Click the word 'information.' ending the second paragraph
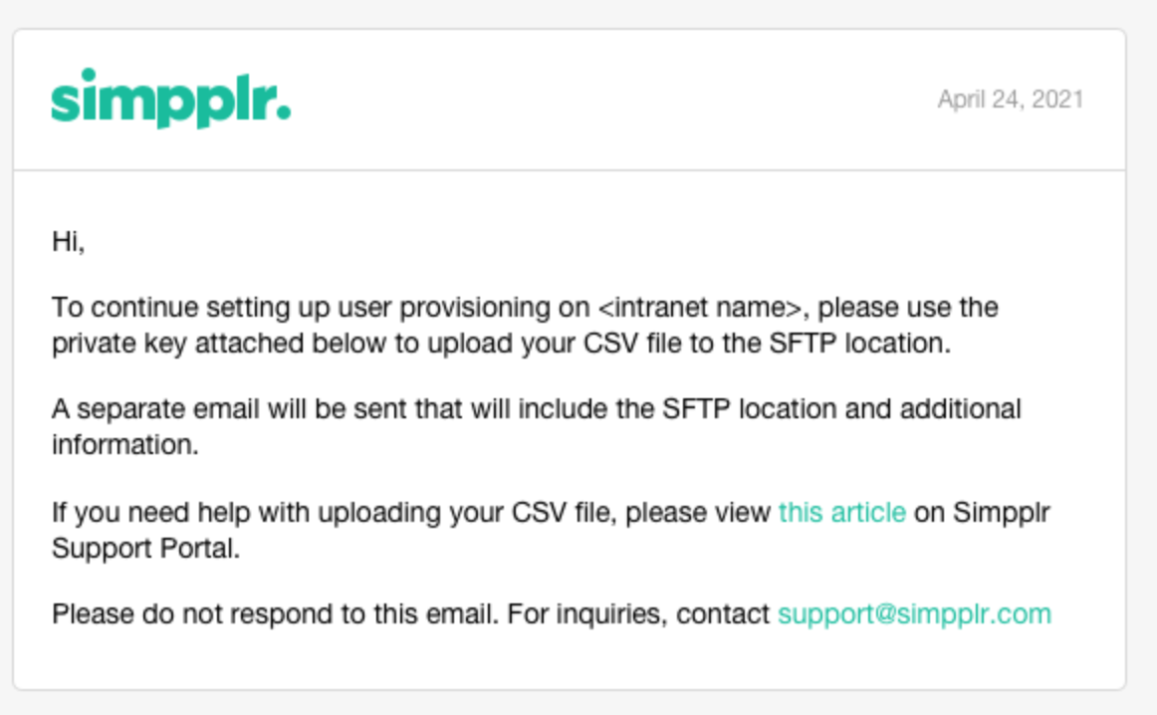This screenshot has height=715, width=1157. point(125,445)
